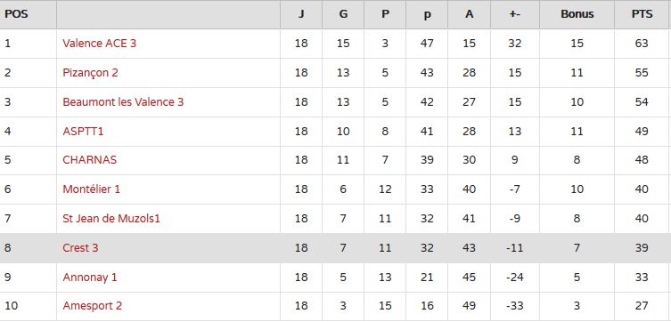
Task: Click the G column header
Action: pos(343,14)
